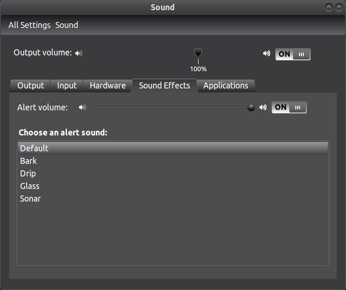
Task: Toggle the Output volume ON switch
Action: tap(293, 54)
